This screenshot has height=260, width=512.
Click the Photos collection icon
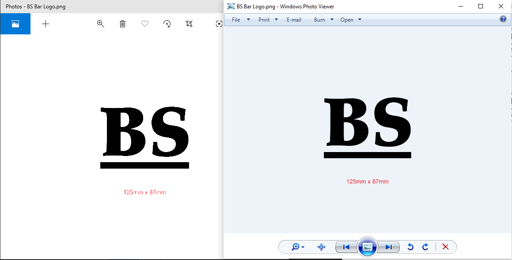15,24
